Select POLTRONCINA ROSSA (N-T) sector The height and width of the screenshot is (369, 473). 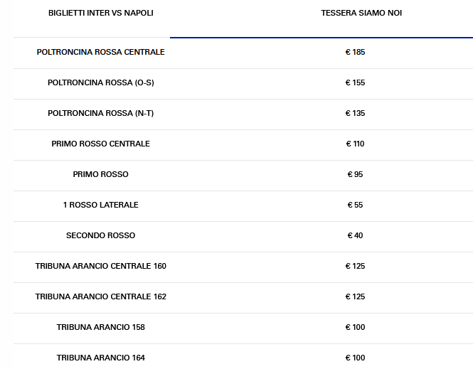pyautogui.click(x=100, y=114)
